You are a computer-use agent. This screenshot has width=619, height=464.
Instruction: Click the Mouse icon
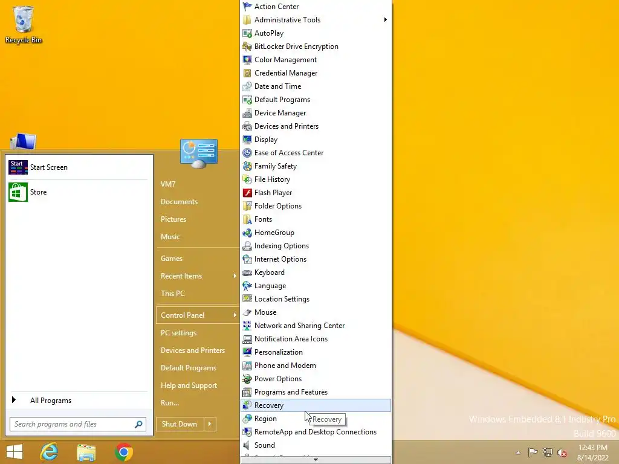(247, 312)
